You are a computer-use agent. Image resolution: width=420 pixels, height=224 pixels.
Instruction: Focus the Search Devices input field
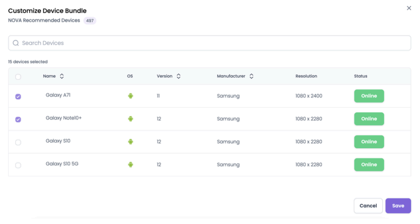(x=209, y=43)
